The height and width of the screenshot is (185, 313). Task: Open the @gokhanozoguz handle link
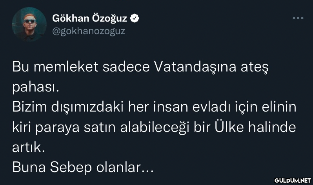pyautogui.click(x=89, y=31)
